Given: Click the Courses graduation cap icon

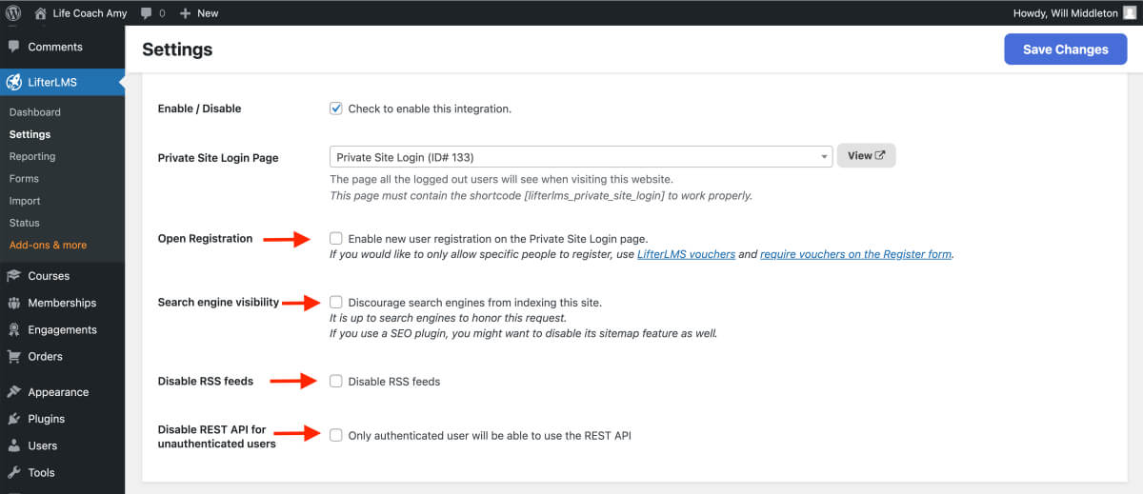Looking at the screenshot, I should 13,276.
